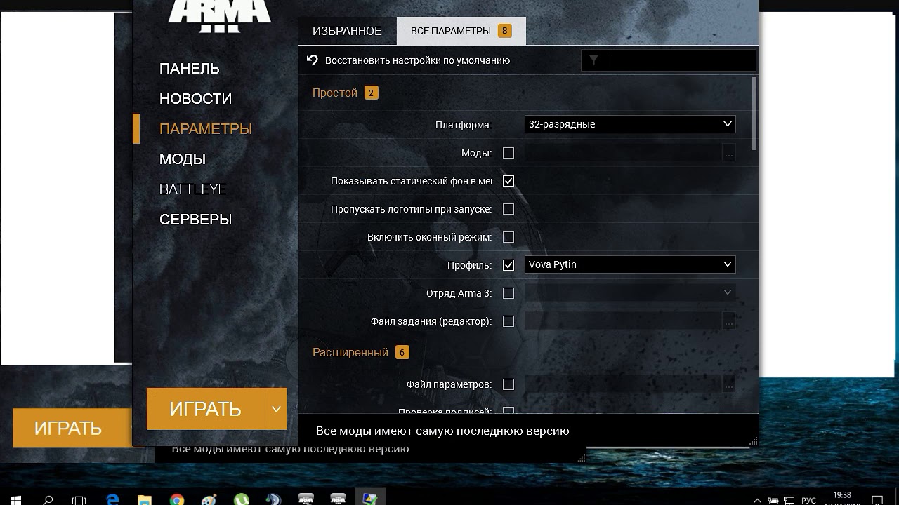
Task: Open the Платформа dropdown
Action: 630,124
